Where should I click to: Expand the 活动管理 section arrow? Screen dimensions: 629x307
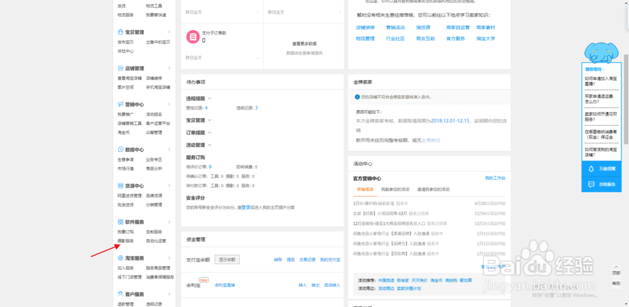pyautogui.click(x=210, y=145)
